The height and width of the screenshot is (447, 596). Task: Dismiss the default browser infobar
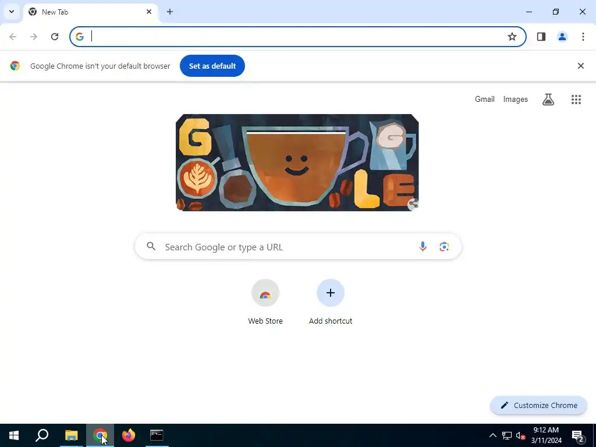581,66
